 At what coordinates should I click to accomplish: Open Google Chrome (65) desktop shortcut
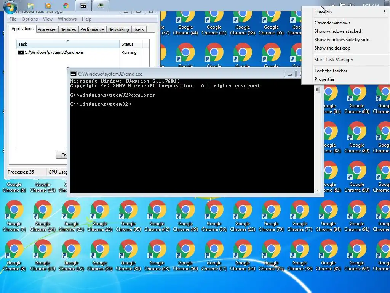[x=271, y=23]
